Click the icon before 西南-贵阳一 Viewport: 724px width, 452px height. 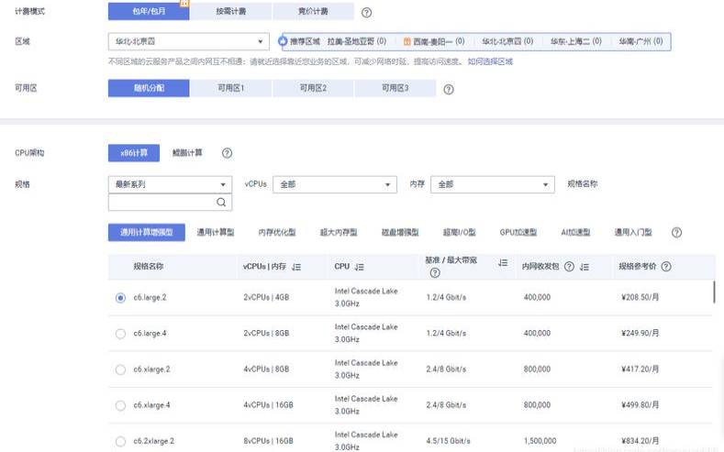click(407, 41)
